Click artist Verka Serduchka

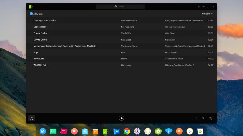(x=129, y=21)
